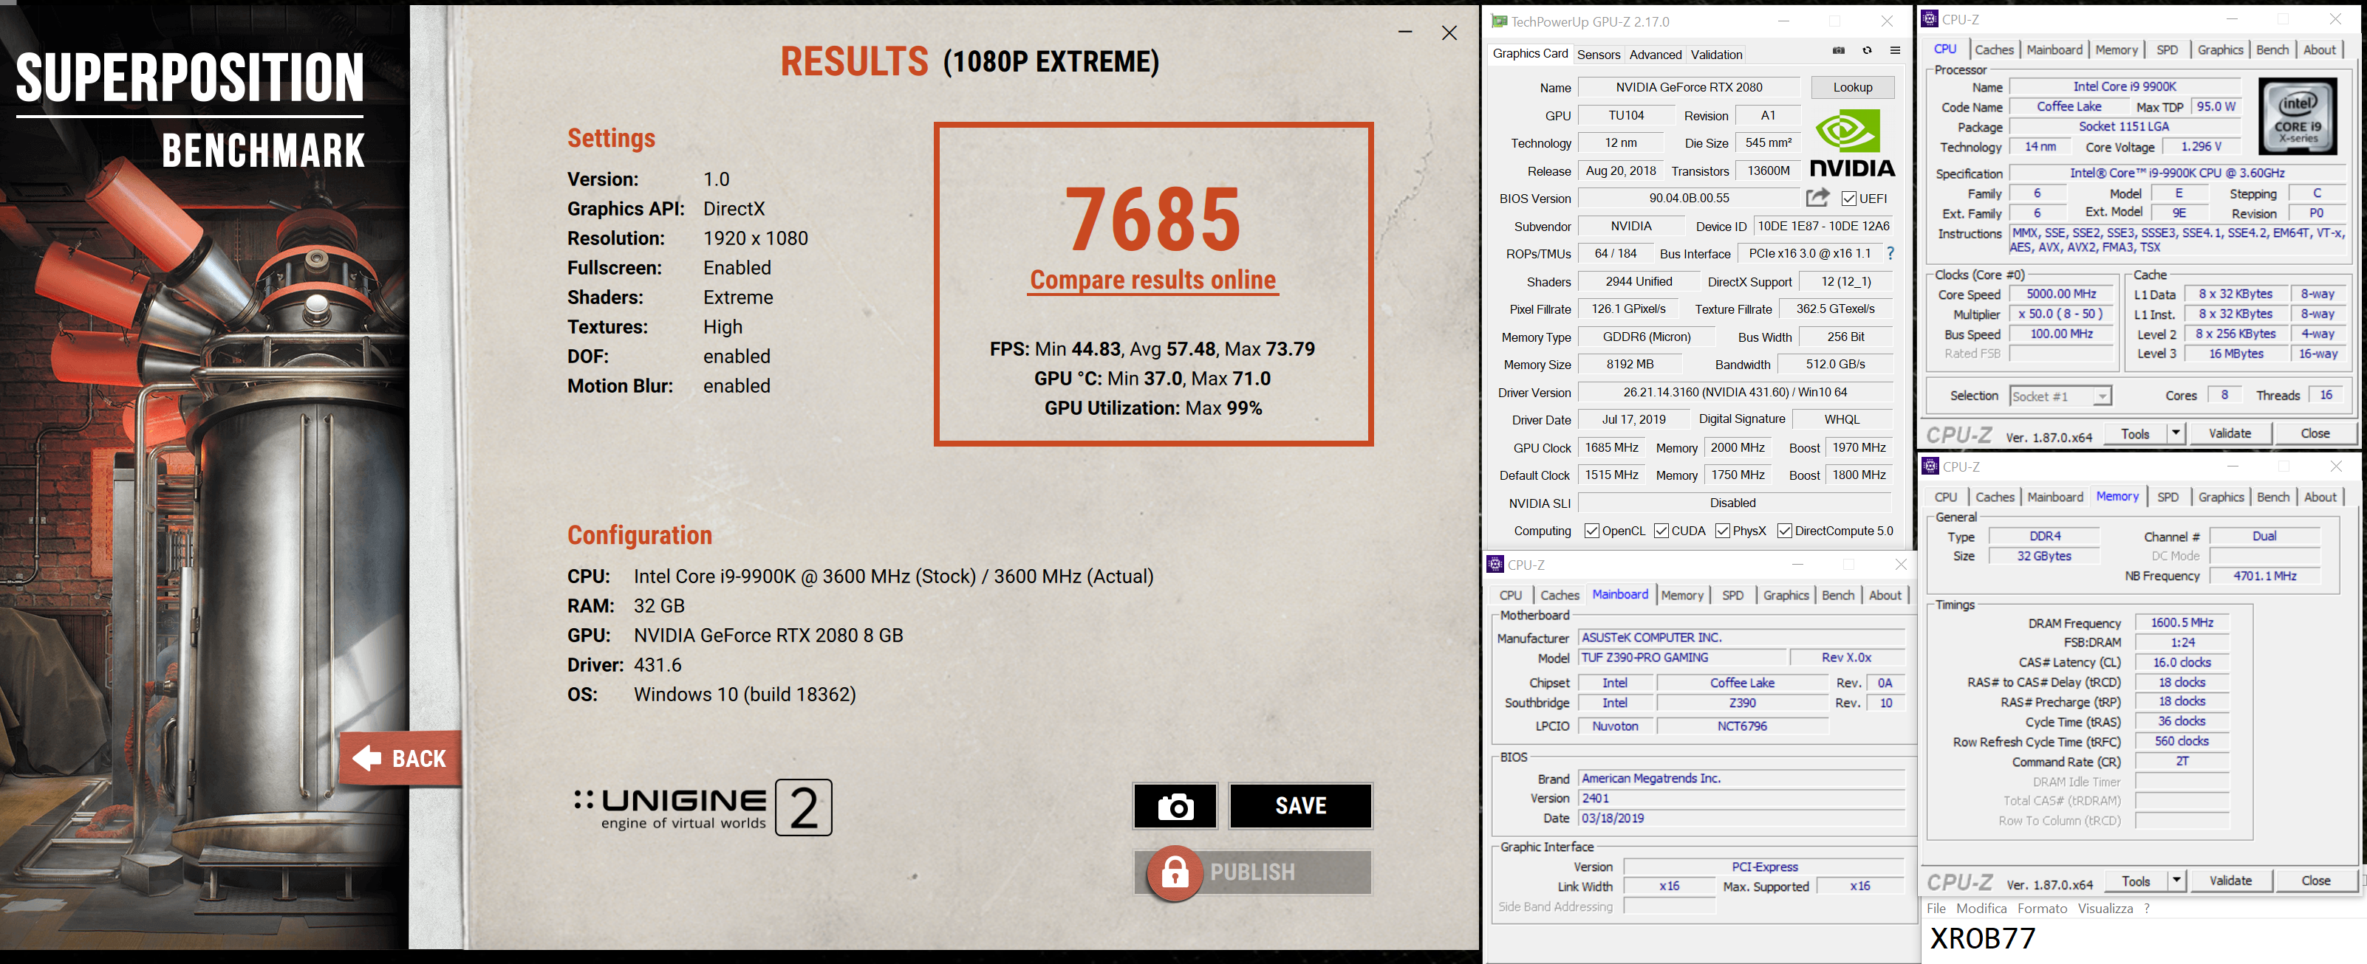Switch to the GPU-Z Validation tab
This screenshot has height=964, width=2367.
pos(1716,54)
